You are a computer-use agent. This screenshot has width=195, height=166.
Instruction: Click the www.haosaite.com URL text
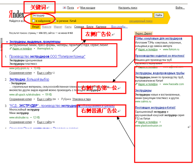(173, 84)
